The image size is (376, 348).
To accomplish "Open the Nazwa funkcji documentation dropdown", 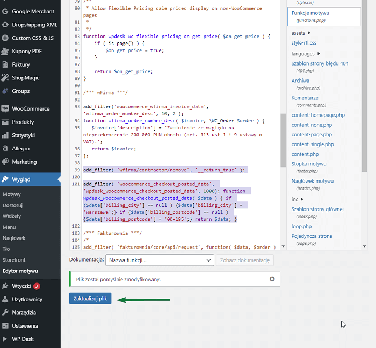I will tap(160, 260).
